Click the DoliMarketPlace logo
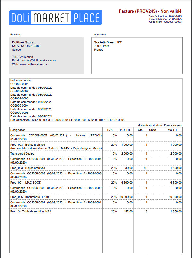 (x=55, y=17)
